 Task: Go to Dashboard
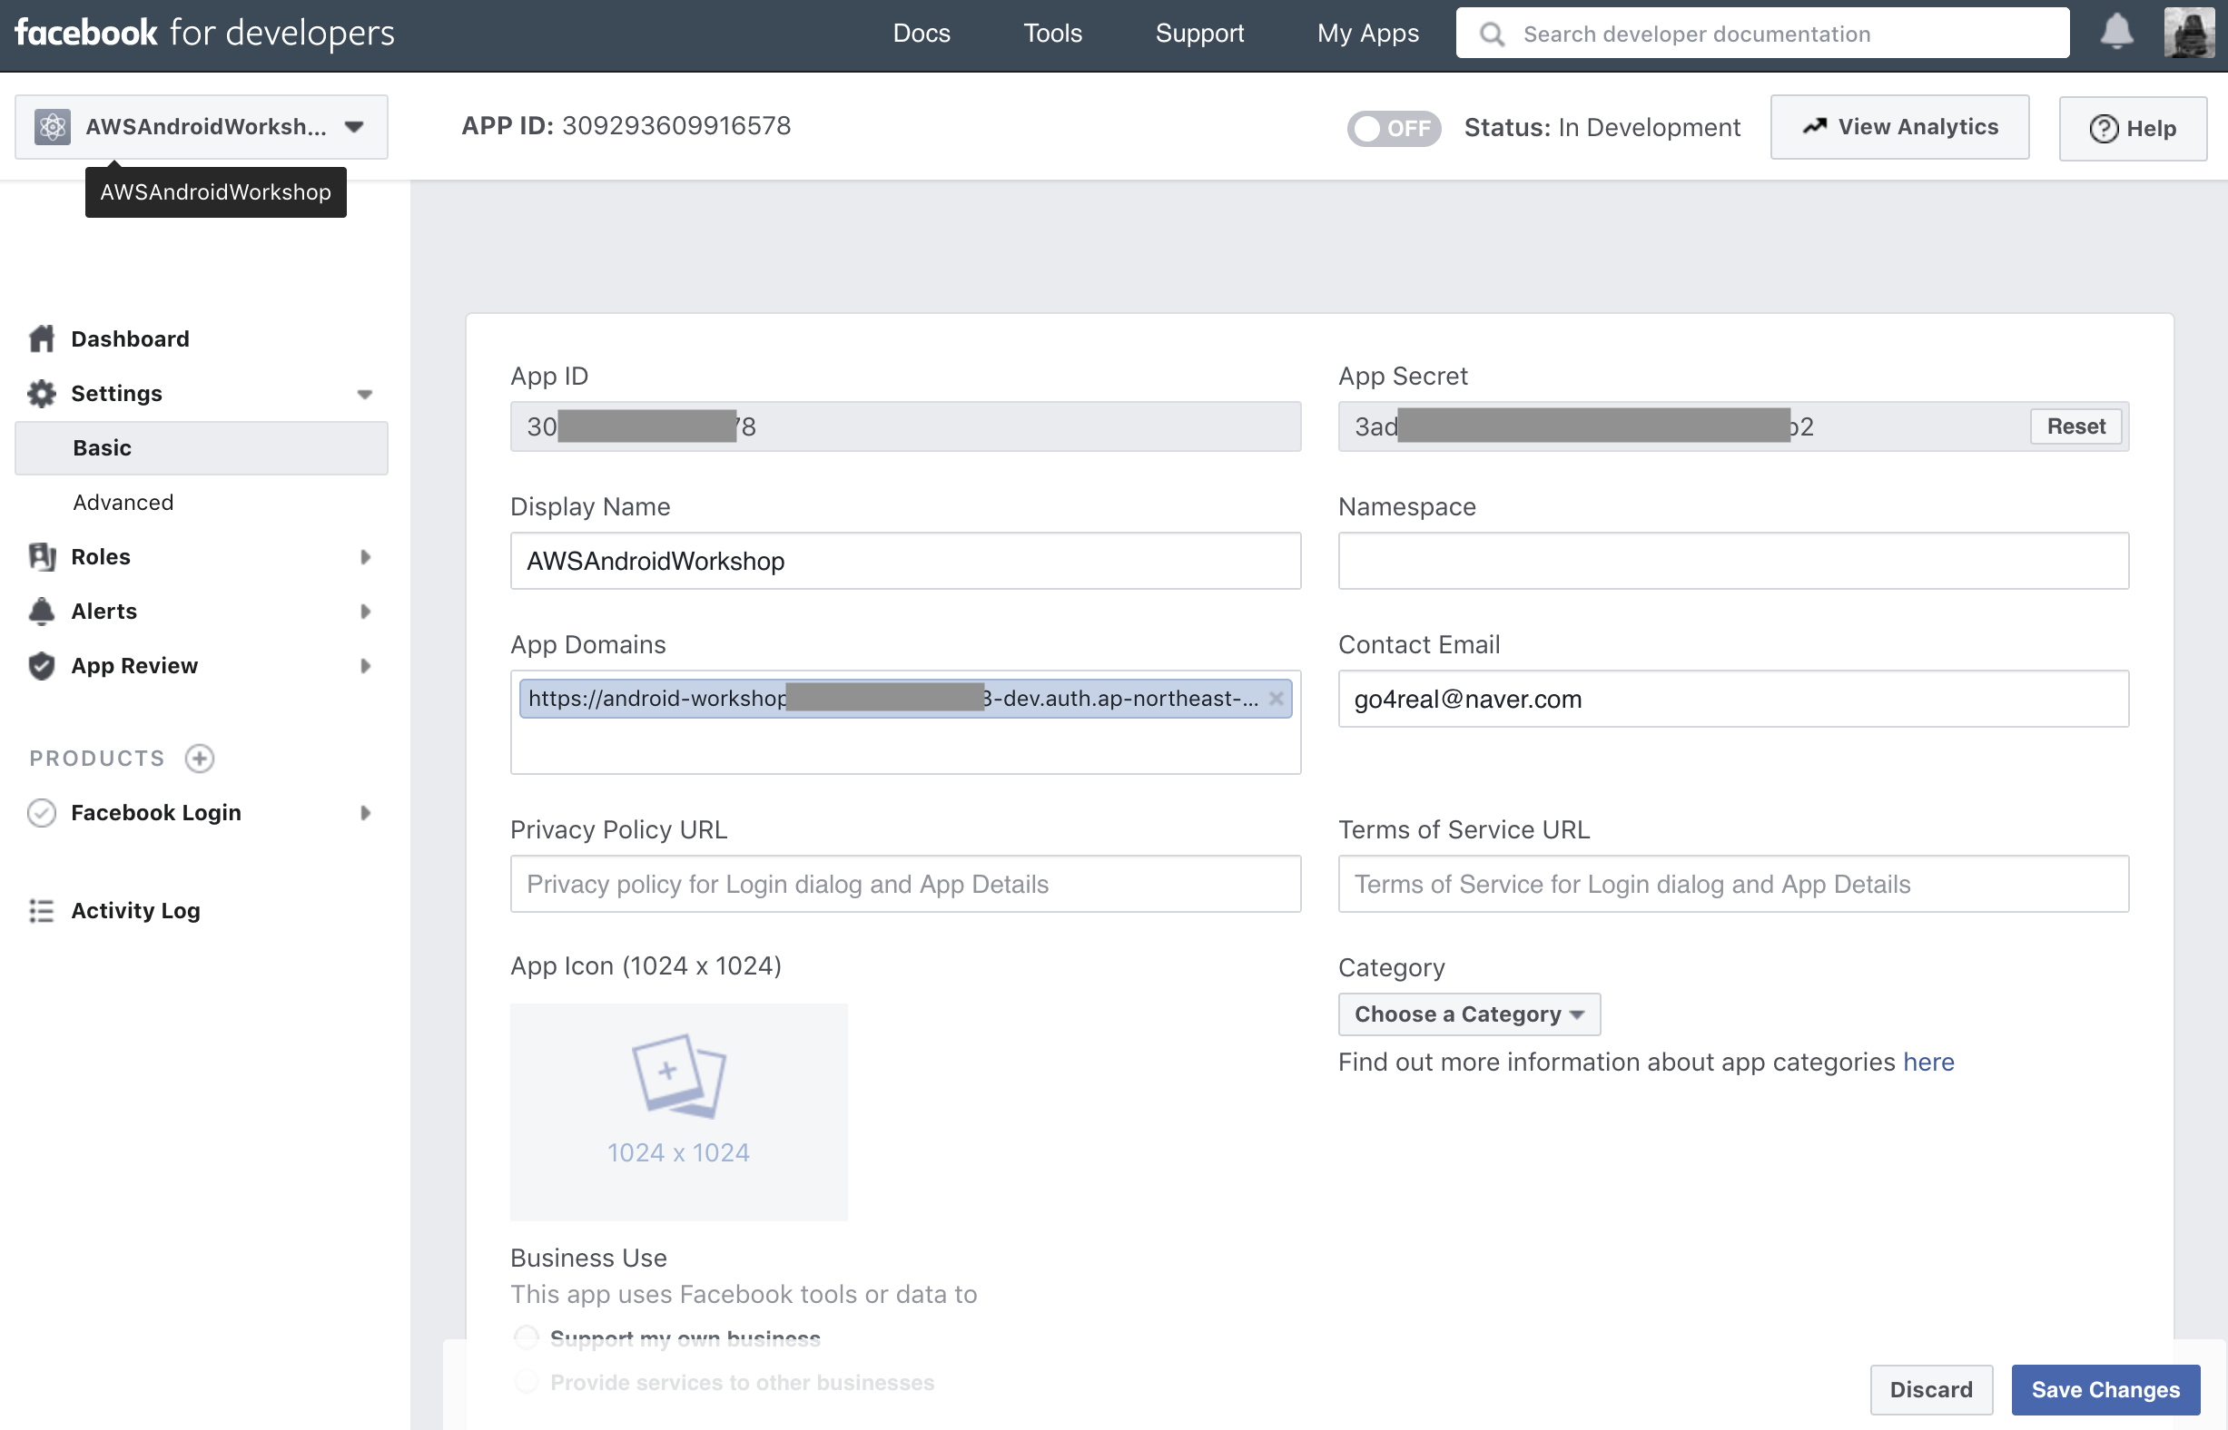pos(130,339)
